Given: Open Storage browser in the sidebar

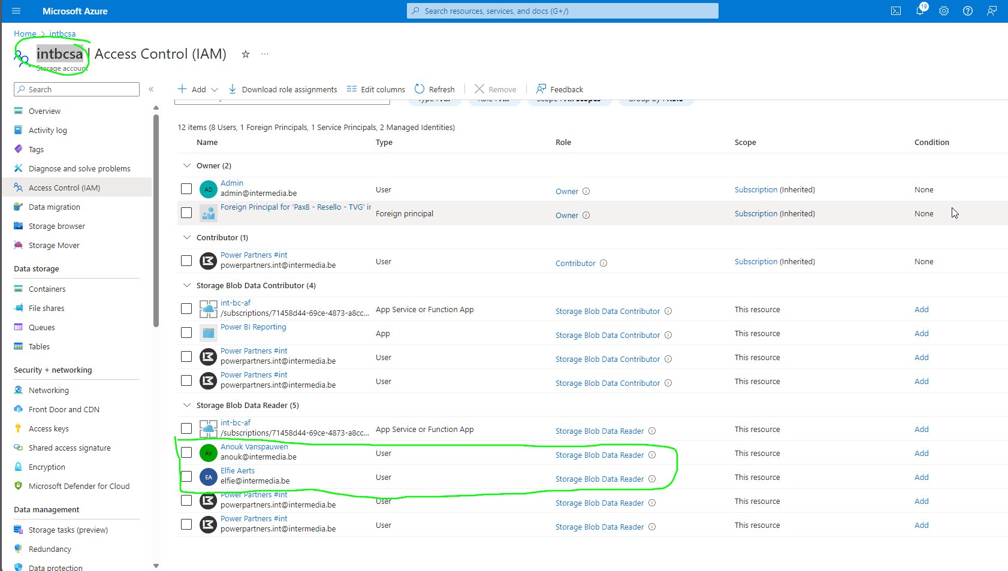Looking at the screenshot, I should point(57,226).
